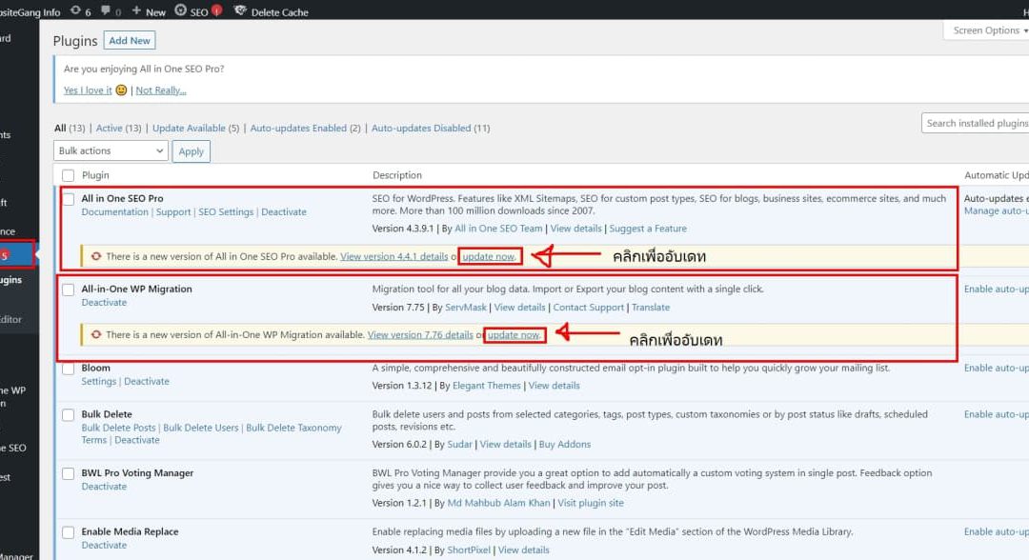
Task: Check the Bloom plugin checkbox
Action: pos(69,369)
